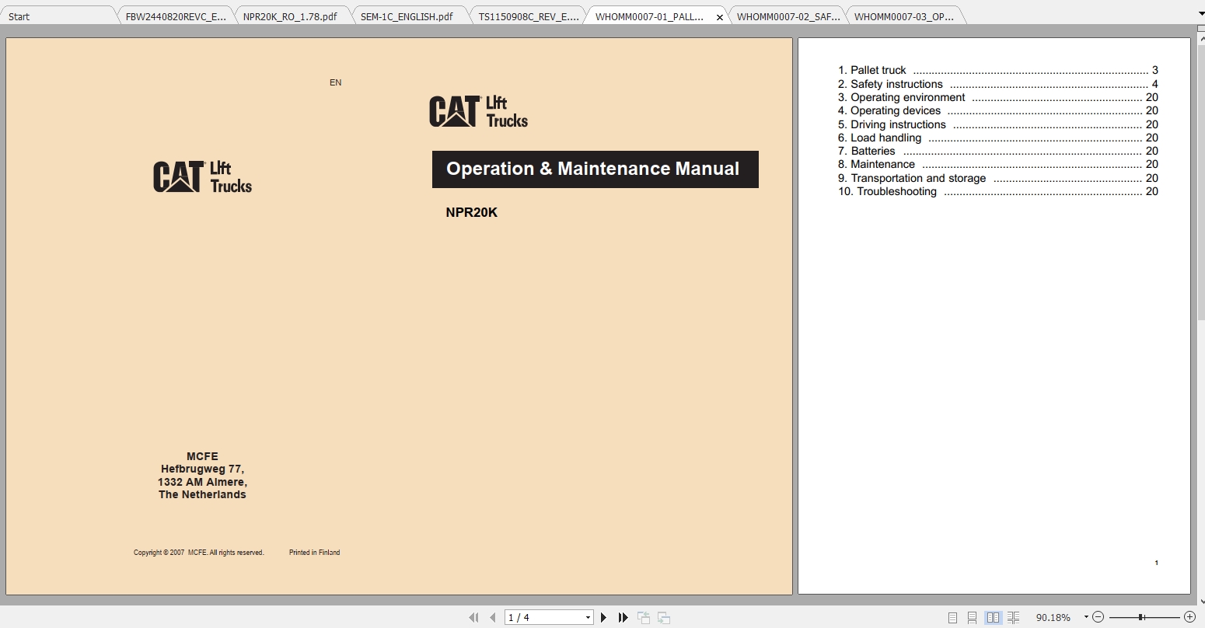1205x628 pixels.
Task: Click the 'Printed in Finland' text
Action: coord(314,553)
